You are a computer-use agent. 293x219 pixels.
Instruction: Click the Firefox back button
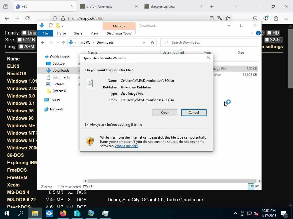[7, 18]
